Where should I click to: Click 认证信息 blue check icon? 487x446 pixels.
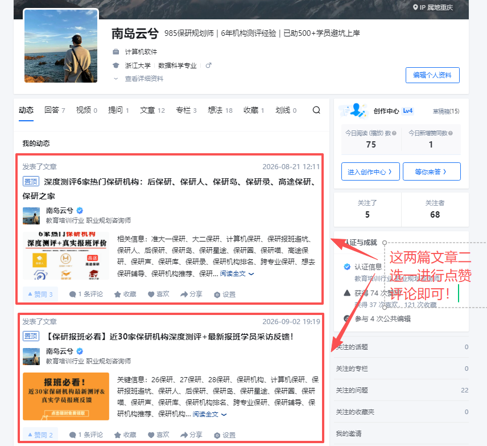tap(347, 267)
